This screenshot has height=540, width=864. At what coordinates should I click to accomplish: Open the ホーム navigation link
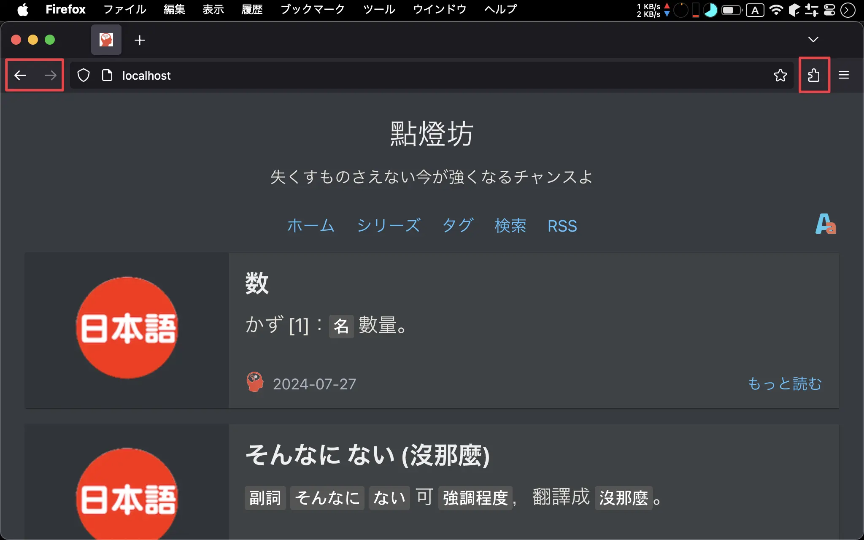coord(311,226)
